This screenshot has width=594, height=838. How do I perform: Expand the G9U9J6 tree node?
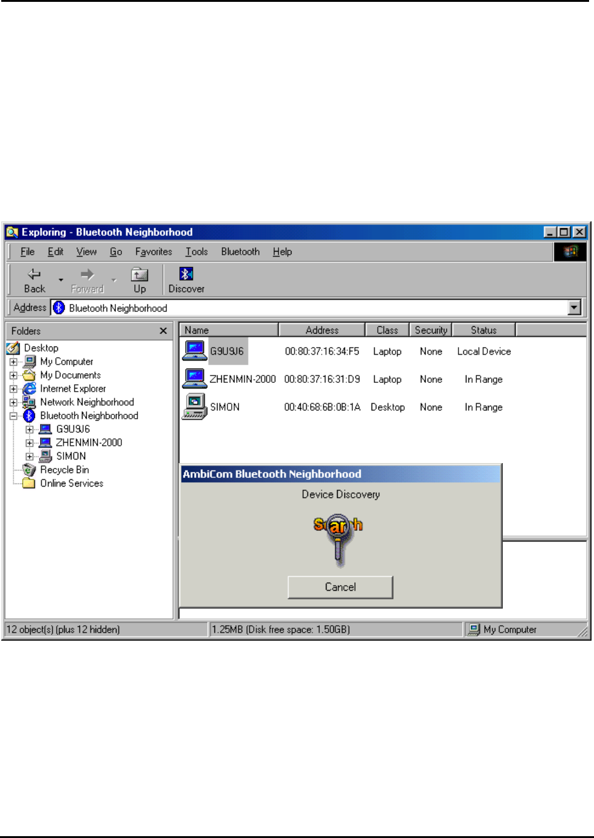click(x=30, y=430)
